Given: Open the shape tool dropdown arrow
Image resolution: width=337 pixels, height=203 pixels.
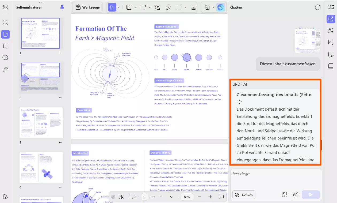Looking at the screenshot, I should (186, 7).
